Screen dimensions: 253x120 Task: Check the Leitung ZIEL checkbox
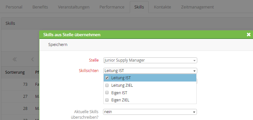107,85
